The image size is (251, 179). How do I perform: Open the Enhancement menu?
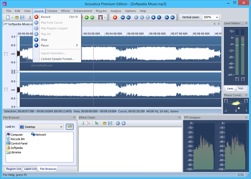coord(83,11)
